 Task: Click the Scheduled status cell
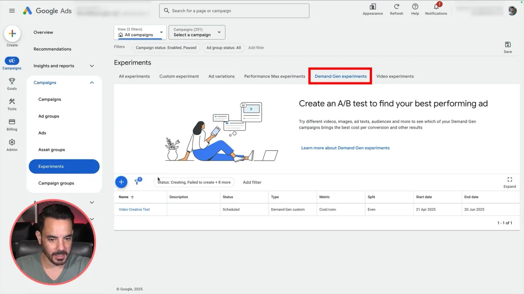pyautogui.click(x=231, y=210)
